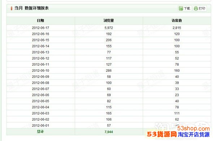The image size is (213, 141).
Task: Click the 53货源网 logo text
Action: (162, 135)
